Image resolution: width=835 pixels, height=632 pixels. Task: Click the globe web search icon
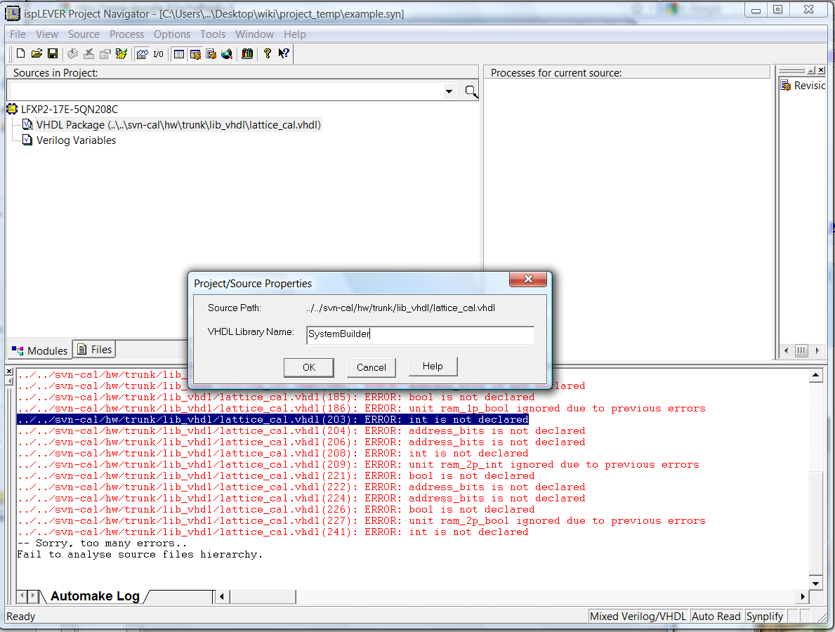pos(227,54)
